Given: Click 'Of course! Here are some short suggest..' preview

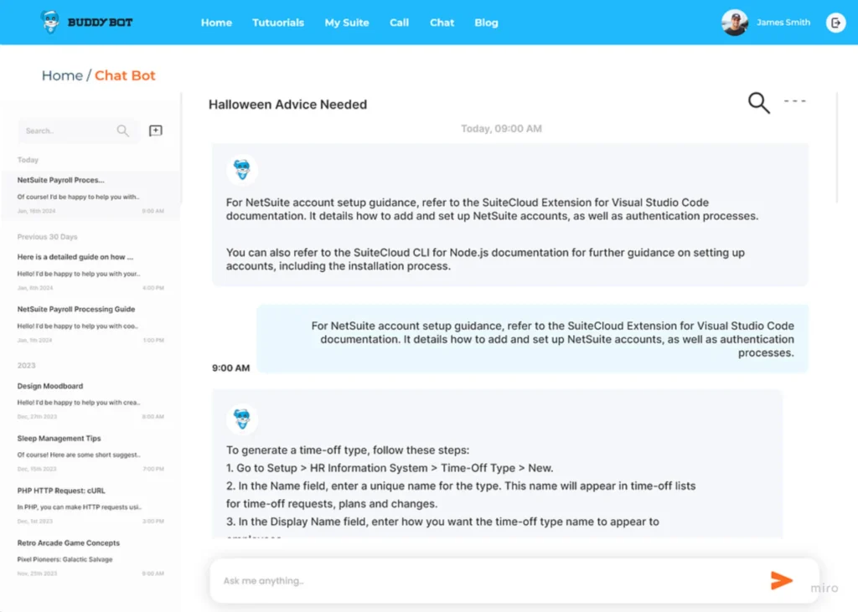Looking at the screenshot, I should click(x=79, y=455).
